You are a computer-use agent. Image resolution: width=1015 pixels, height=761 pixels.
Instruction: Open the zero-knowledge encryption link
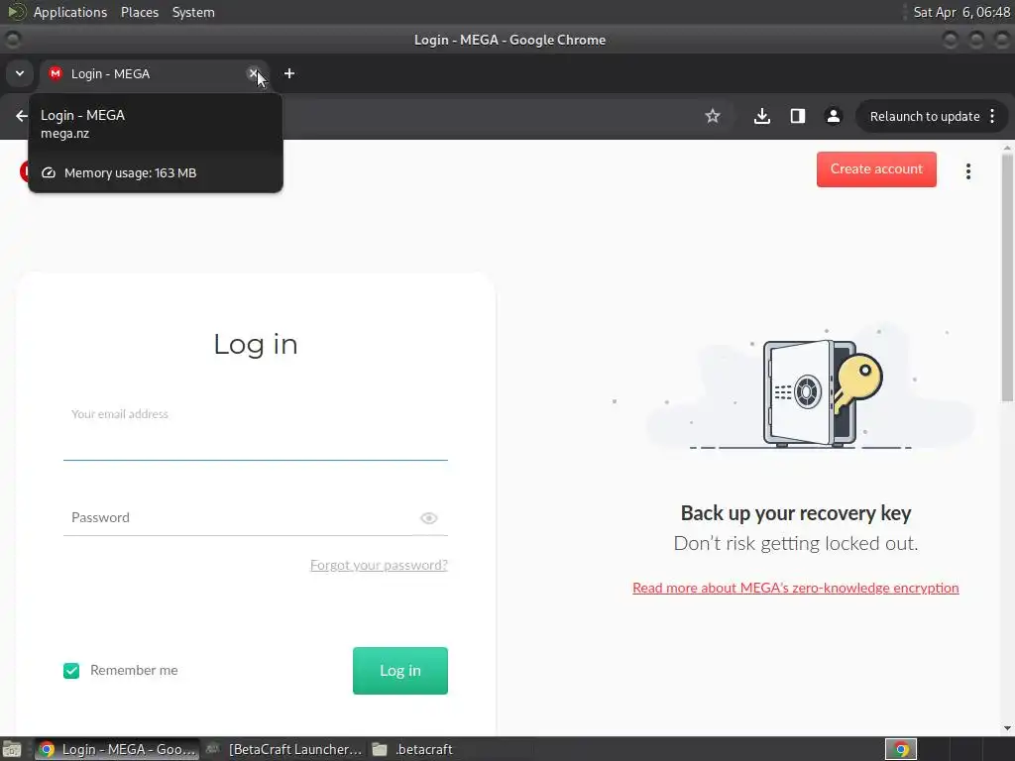796,588
